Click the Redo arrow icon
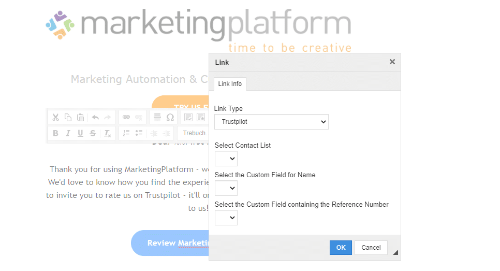500x271 pixels. (x=108, y=118)
